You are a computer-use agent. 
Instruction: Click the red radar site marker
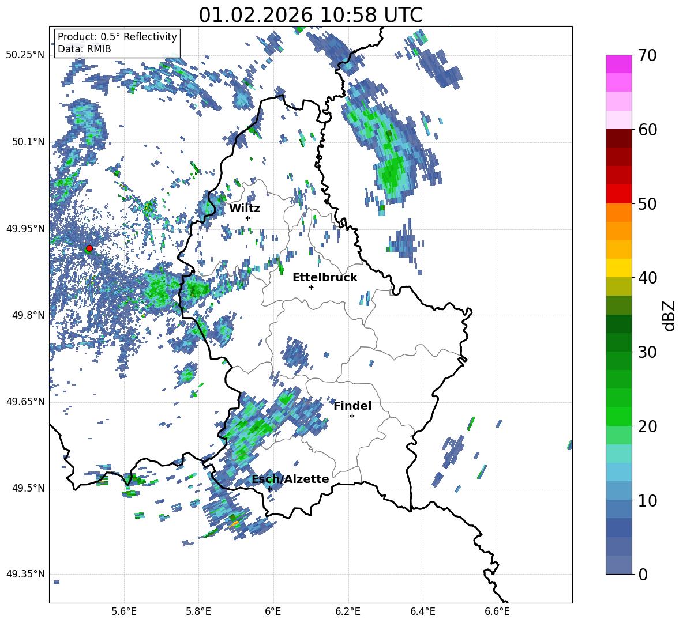pyautogui.click(x=89, y=248)
